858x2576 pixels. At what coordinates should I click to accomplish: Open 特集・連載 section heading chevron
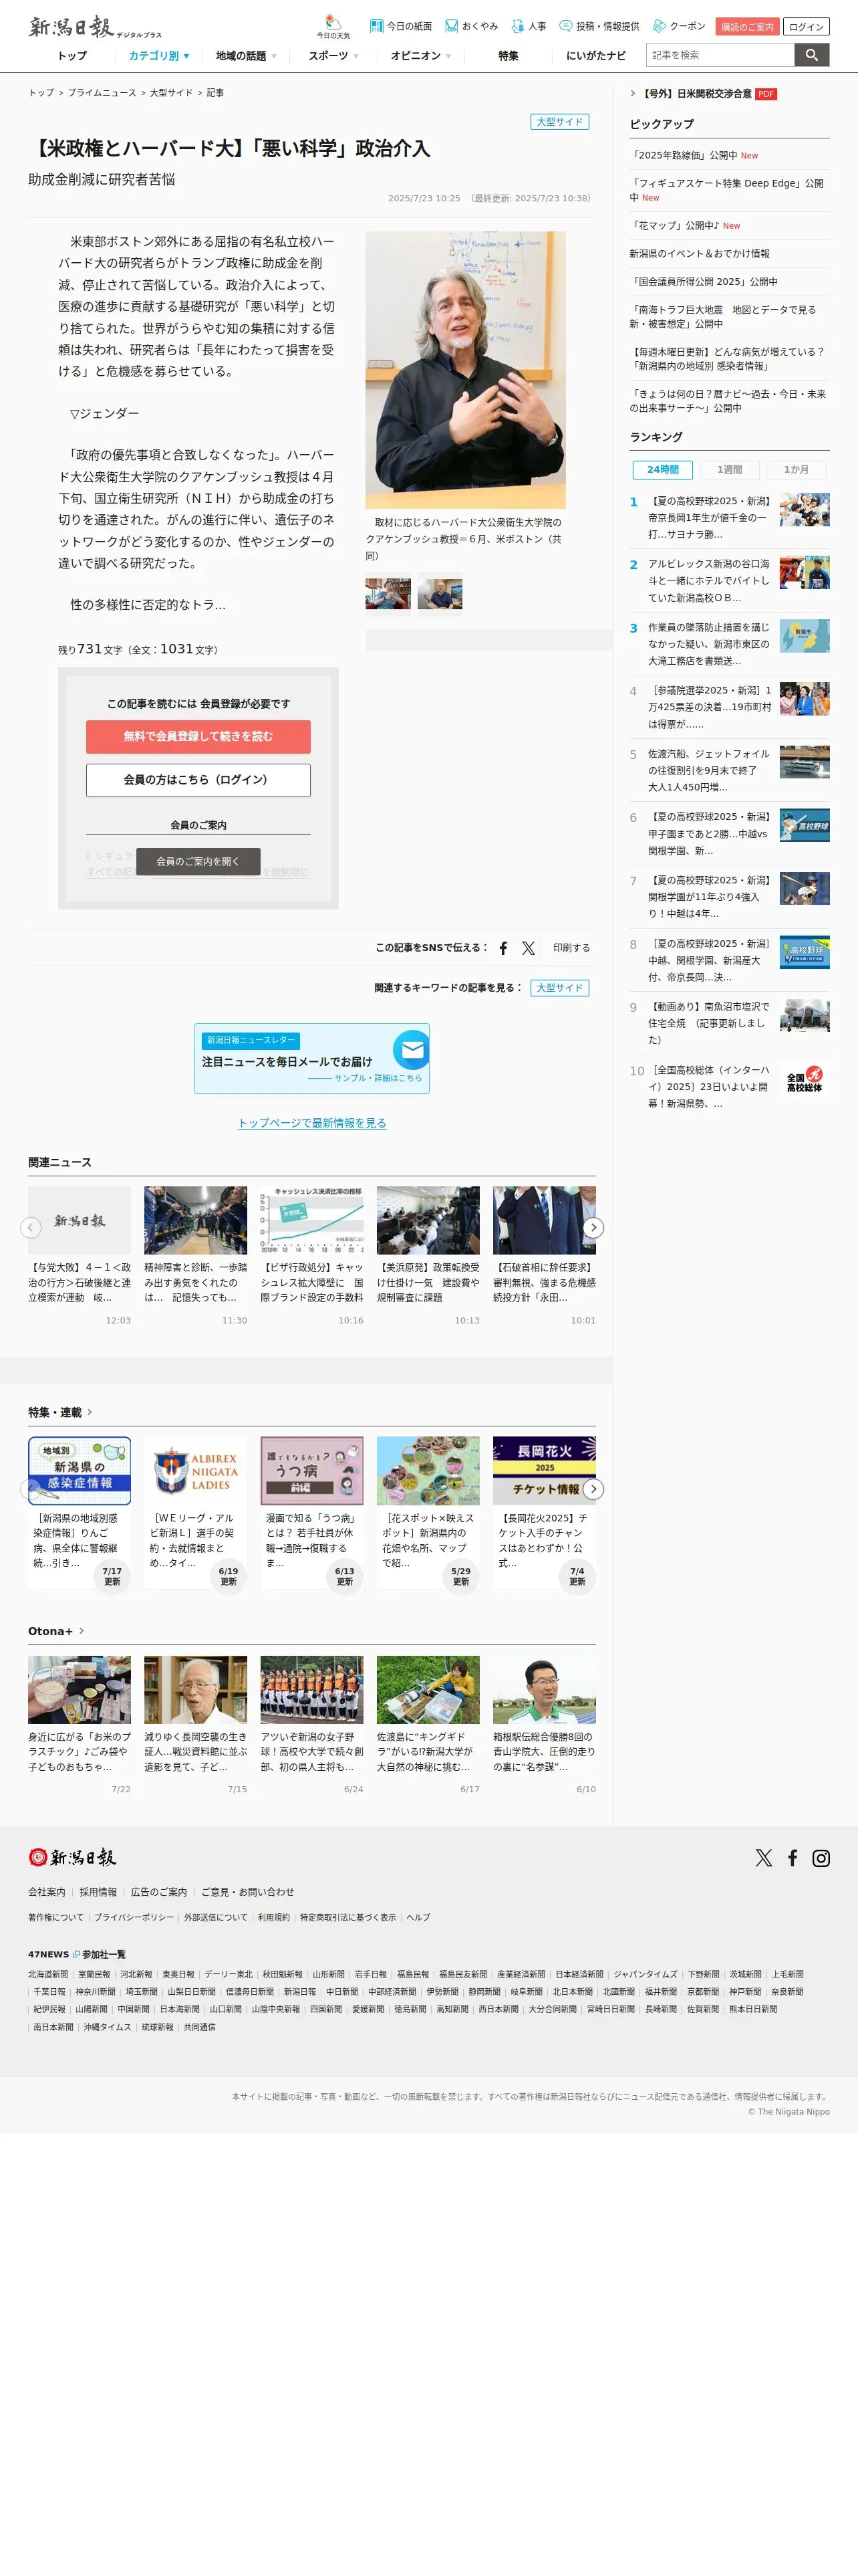(90, 1412)
